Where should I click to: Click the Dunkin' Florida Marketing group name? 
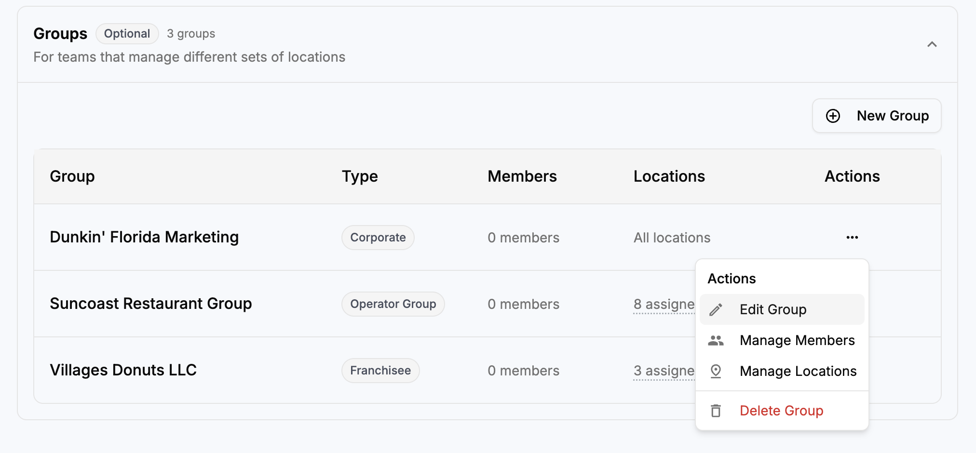click(144, 237)
